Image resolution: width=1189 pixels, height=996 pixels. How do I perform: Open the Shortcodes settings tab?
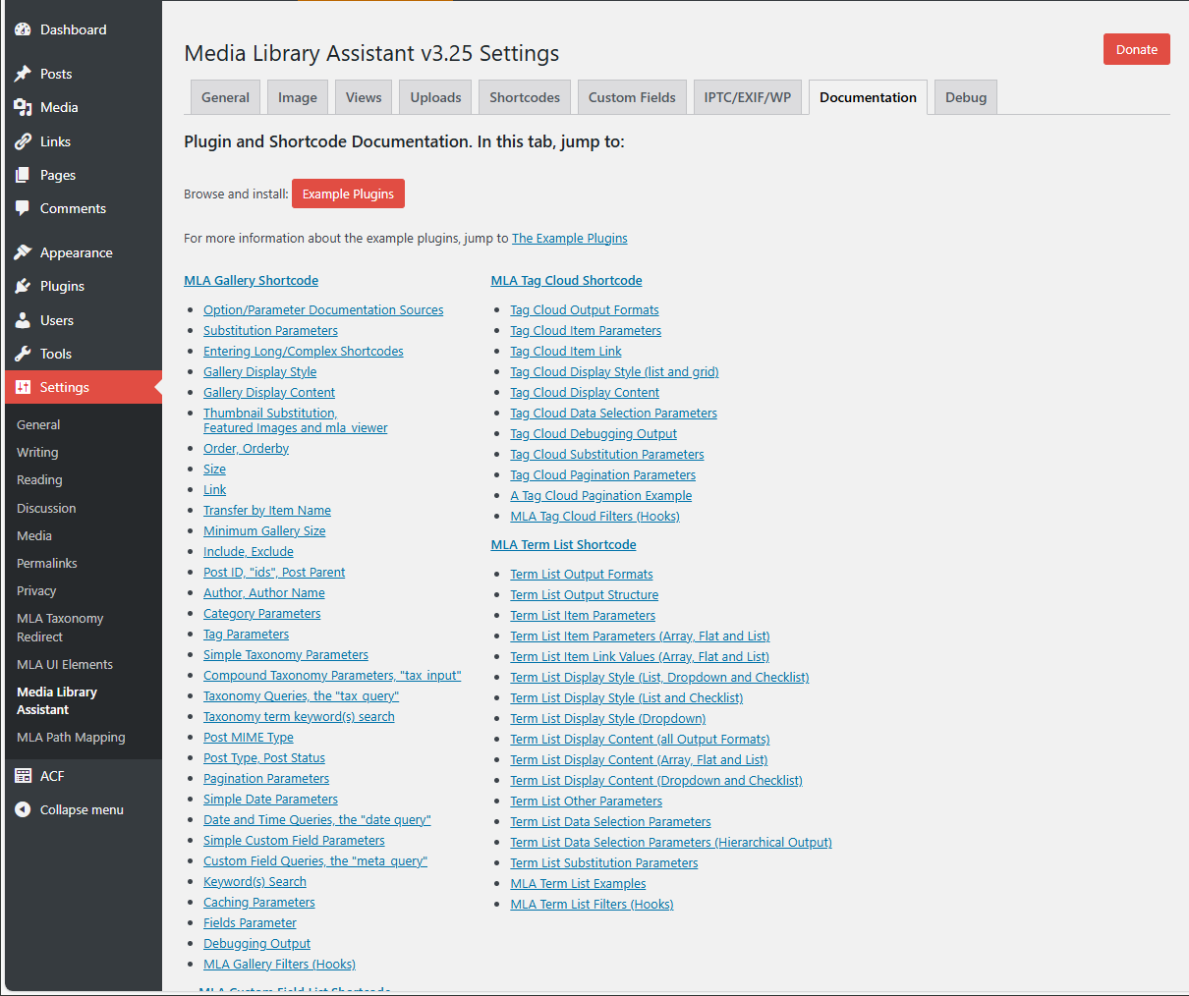coord(525,96)
